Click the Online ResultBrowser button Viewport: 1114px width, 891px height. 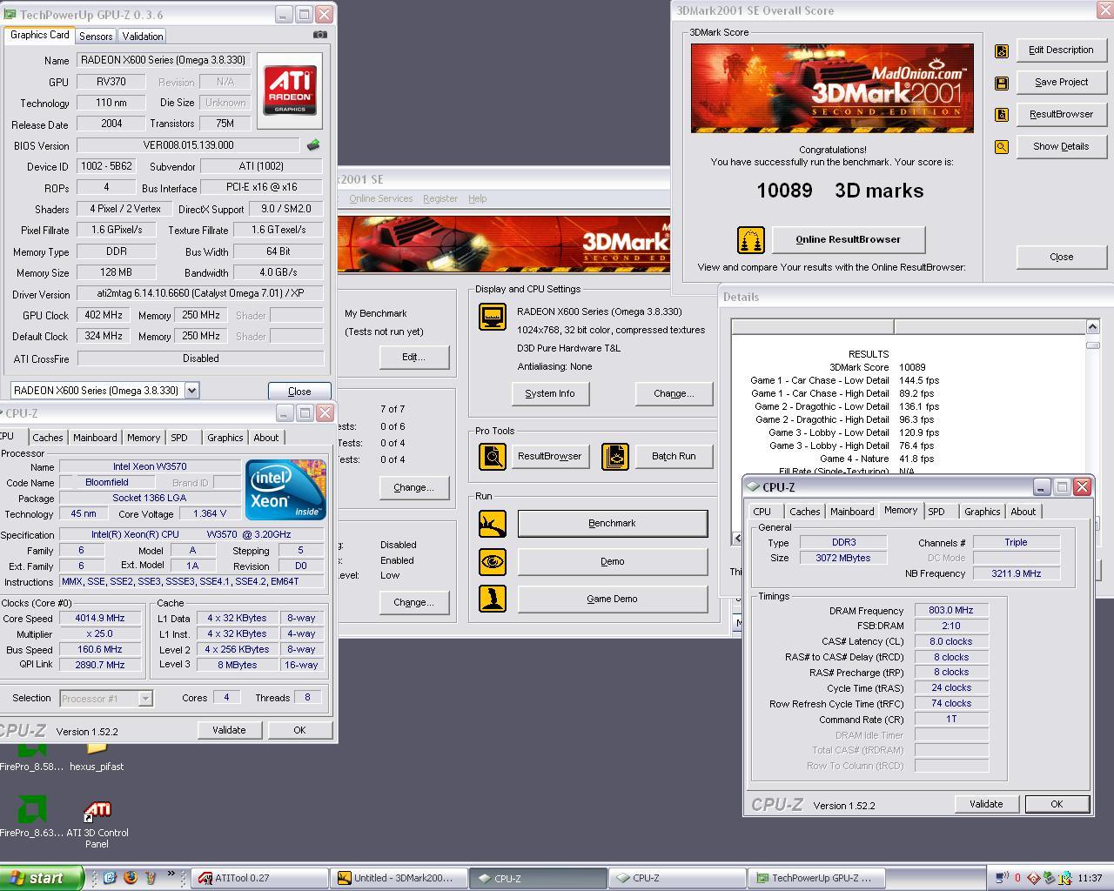pos(848,240)
